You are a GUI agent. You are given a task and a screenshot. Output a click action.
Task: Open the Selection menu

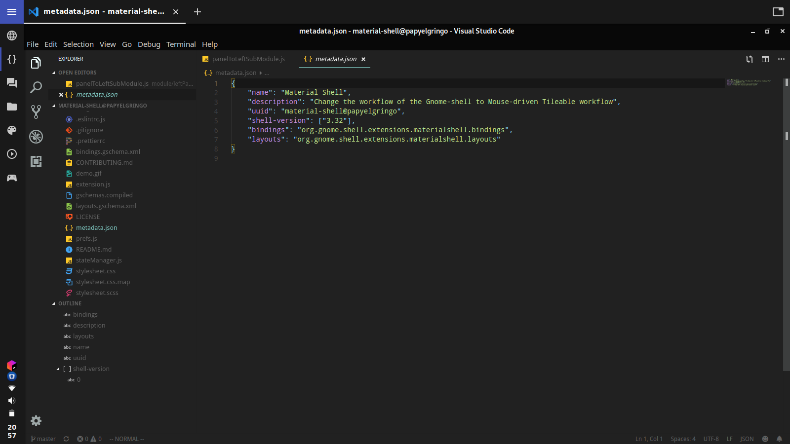point(78,44)
